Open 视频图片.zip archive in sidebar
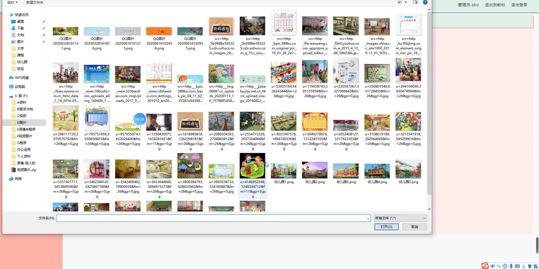This screenshot has width=539, height=269. coord(26,170)
